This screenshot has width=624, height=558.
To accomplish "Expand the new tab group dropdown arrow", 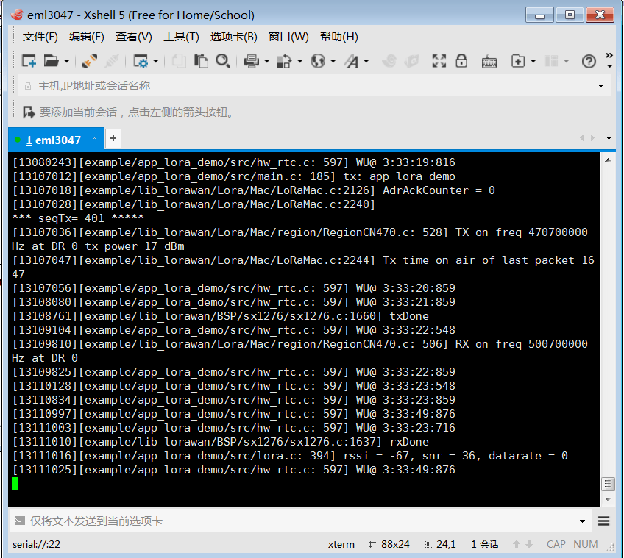I will click(533, 61).
